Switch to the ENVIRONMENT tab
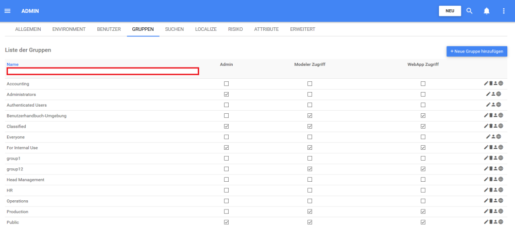Viewport: 515px width, 226px height. (69, 29)
